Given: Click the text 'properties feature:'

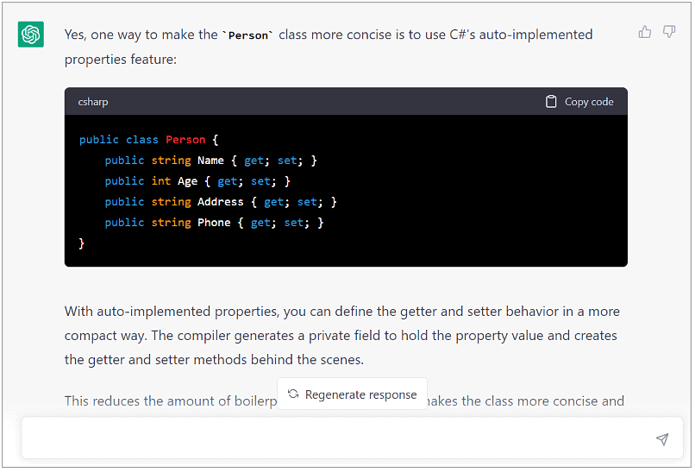Looking at the screenshot, I should tap(121, 59).
